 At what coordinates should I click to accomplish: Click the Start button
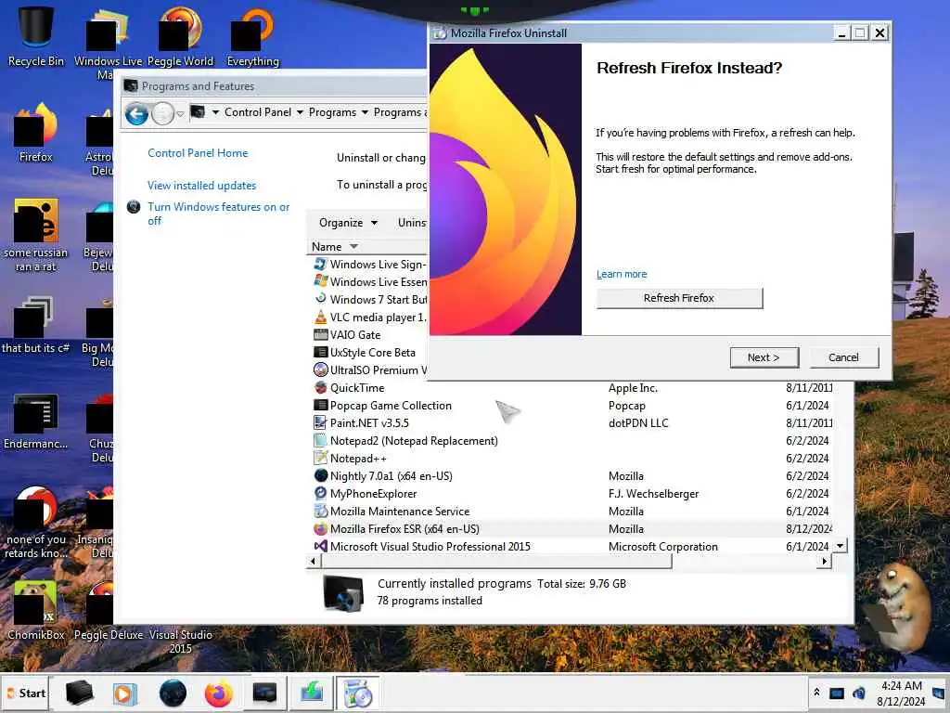pyautogui.click(x=25, y=694)
